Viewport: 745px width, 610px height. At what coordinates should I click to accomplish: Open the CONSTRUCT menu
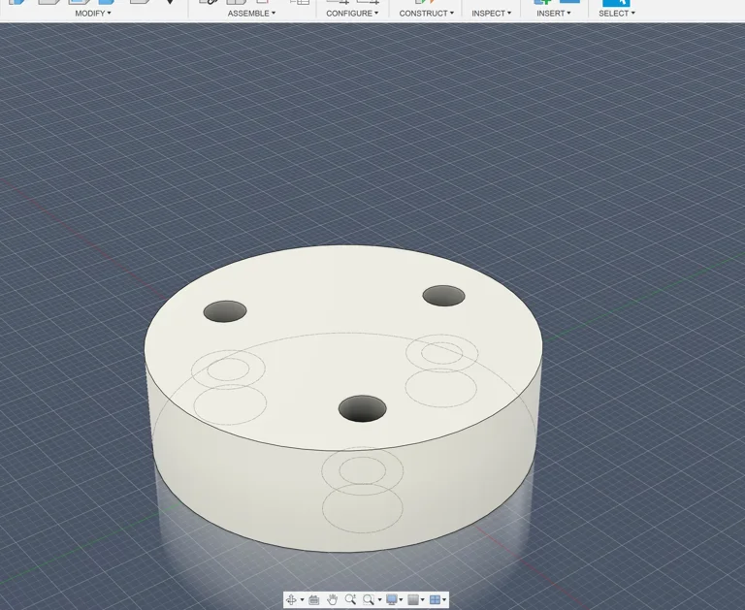[426, 14]
